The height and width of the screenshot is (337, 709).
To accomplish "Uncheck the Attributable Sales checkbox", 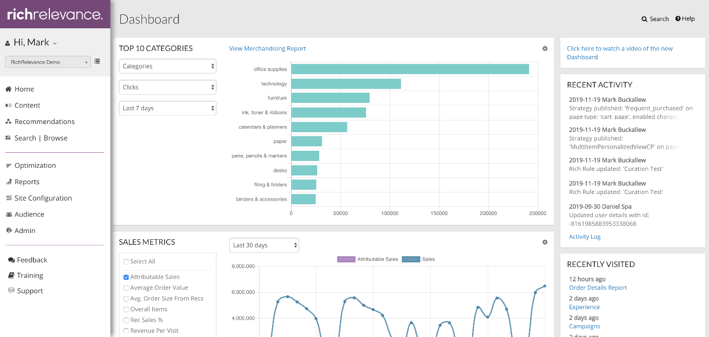I will [x=126, y=277].
